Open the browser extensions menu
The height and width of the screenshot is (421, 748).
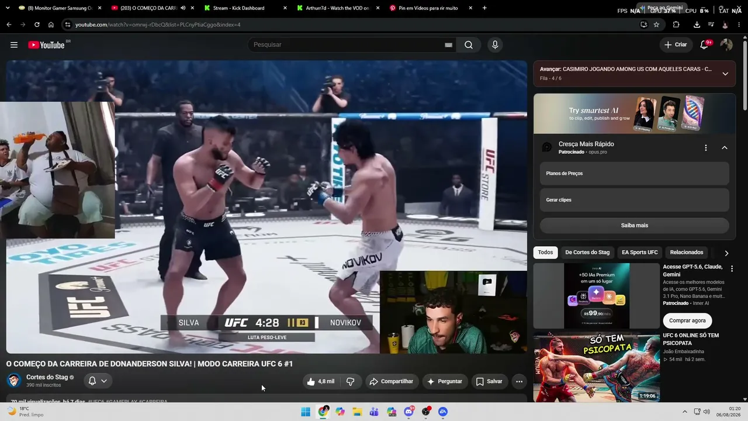click(676, 25)
